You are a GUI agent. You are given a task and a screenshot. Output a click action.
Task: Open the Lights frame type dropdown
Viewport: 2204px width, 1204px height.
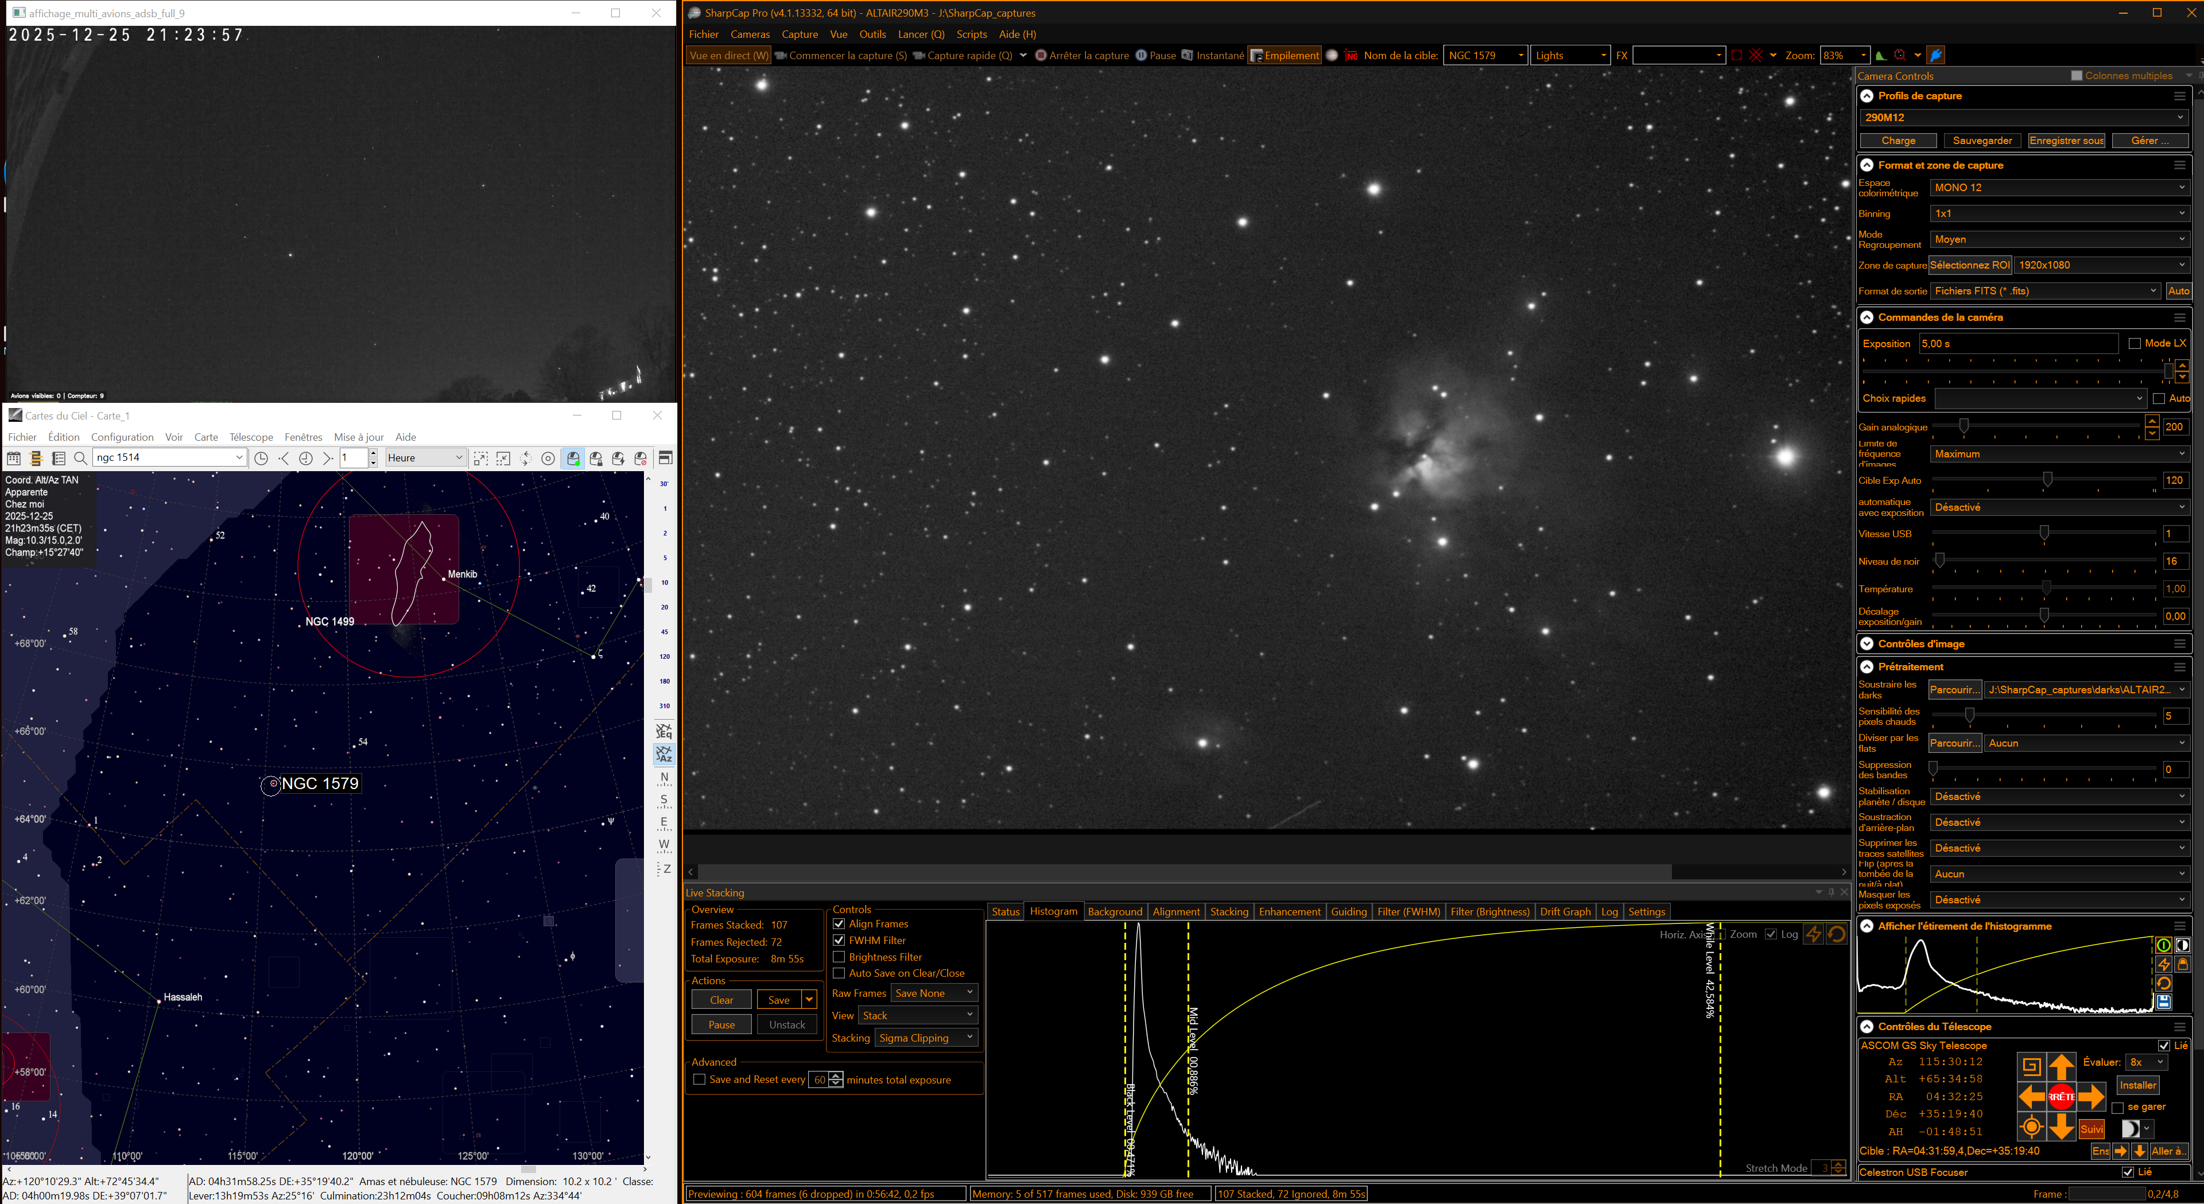[1570, 56]
